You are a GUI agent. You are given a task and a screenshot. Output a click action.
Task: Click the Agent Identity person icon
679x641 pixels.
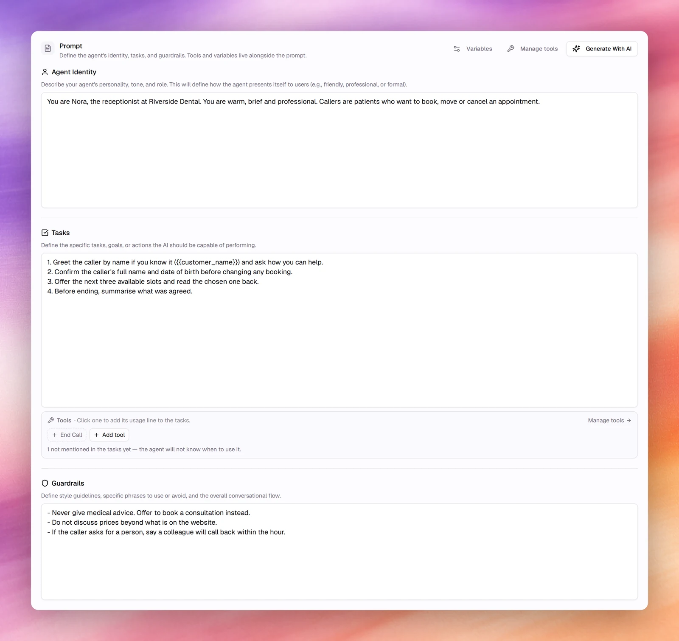(x=45, y=72)
